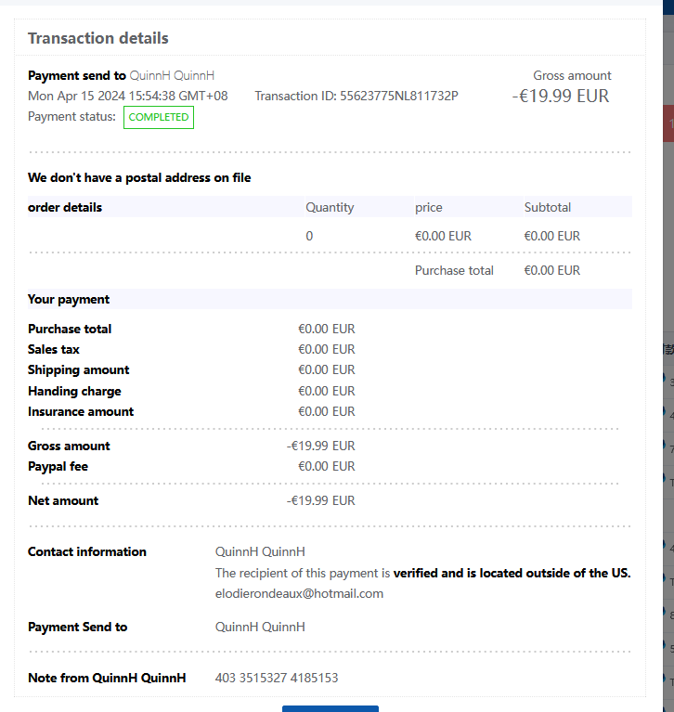Click the note text 403 3515327 4185153
Viewport: 674px width, 712px height.
click(277, 678)
